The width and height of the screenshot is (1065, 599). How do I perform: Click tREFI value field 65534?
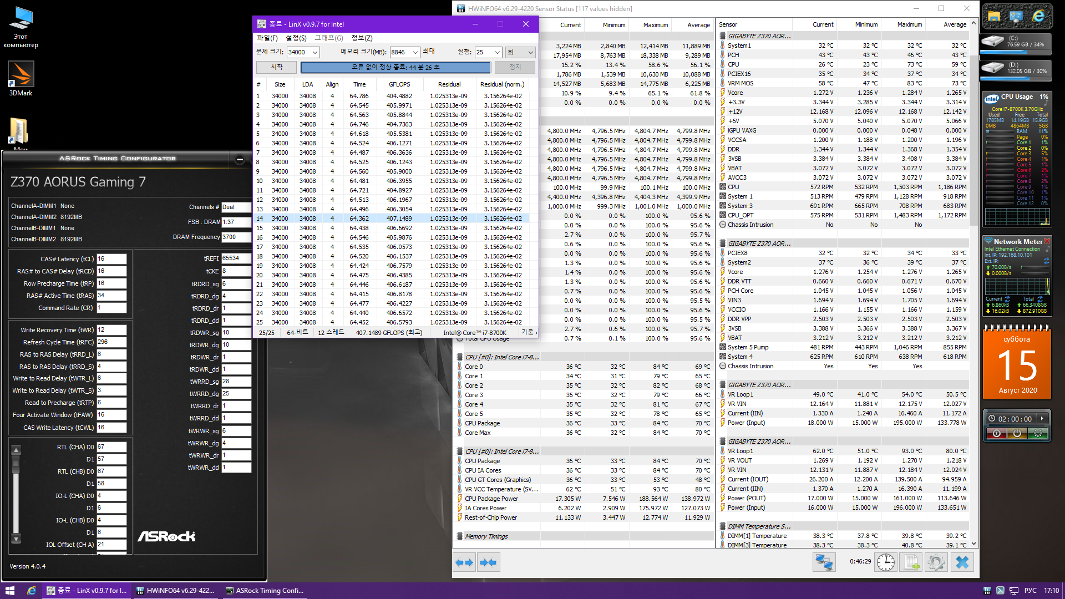click(x=236, y=258)
